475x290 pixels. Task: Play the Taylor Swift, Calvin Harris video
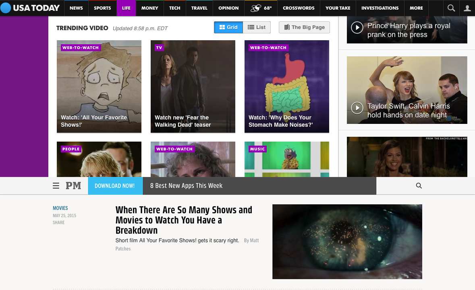pos(357,108)
